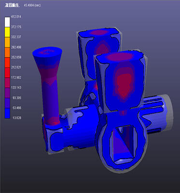180x193 pixels.
Task: Click the square hollow core in the round flange
Action: pyautogui.click(x=124, y=143)
